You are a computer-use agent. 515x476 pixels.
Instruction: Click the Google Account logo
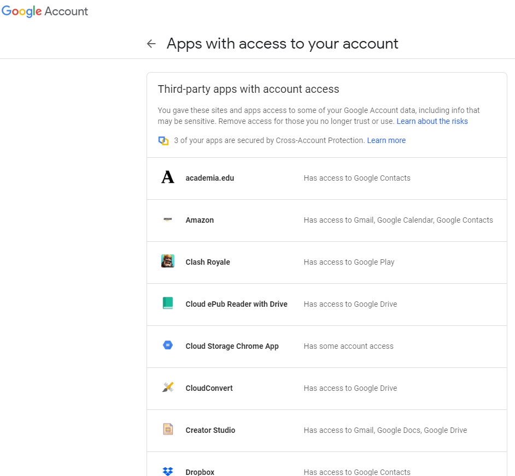(x=45, y=11)
